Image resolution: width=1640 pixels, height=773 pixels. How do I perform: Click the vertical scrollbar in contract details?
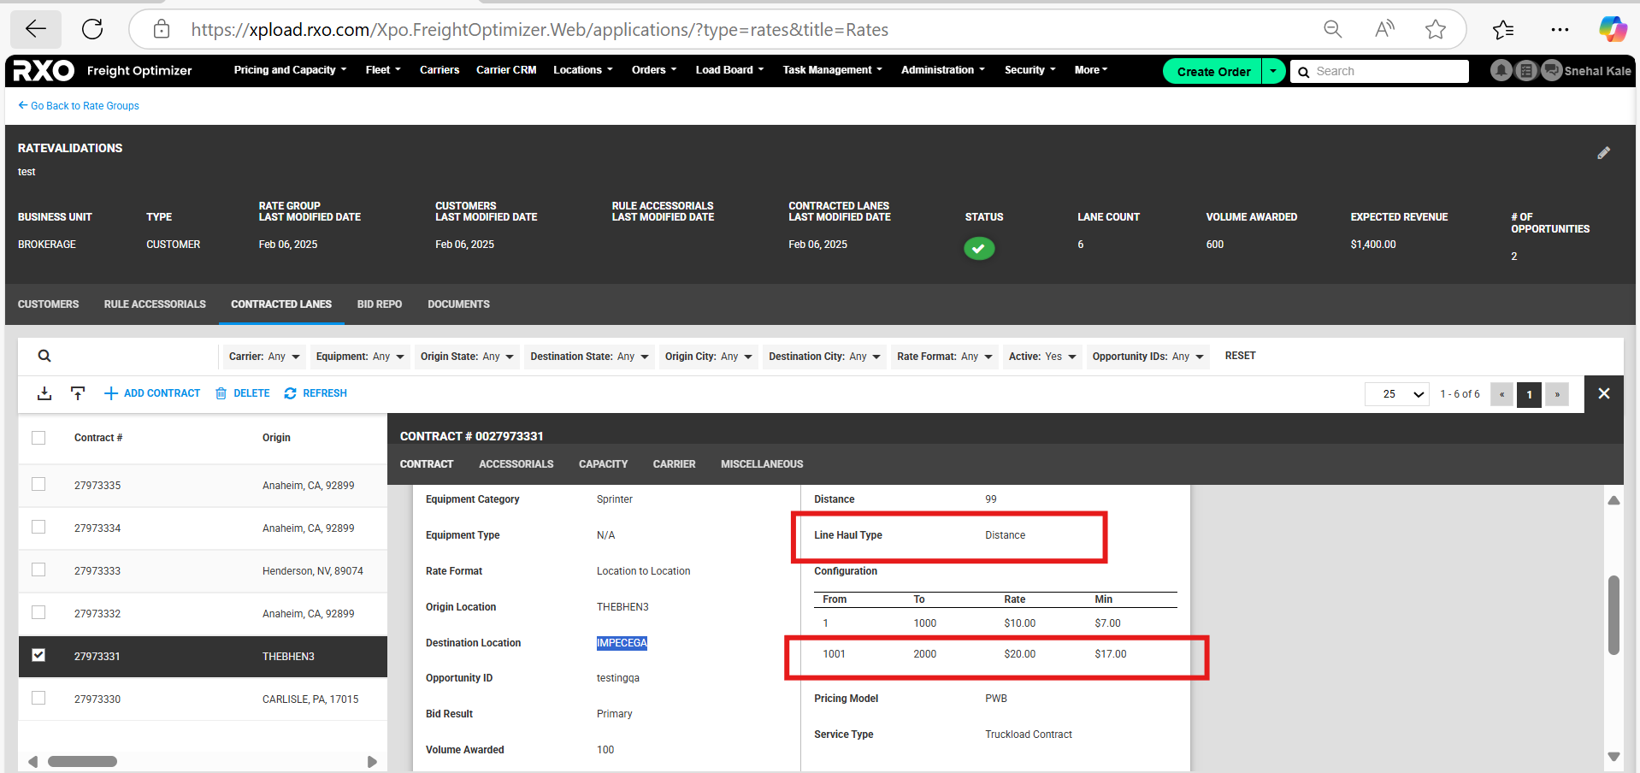tap(1613, 616)
